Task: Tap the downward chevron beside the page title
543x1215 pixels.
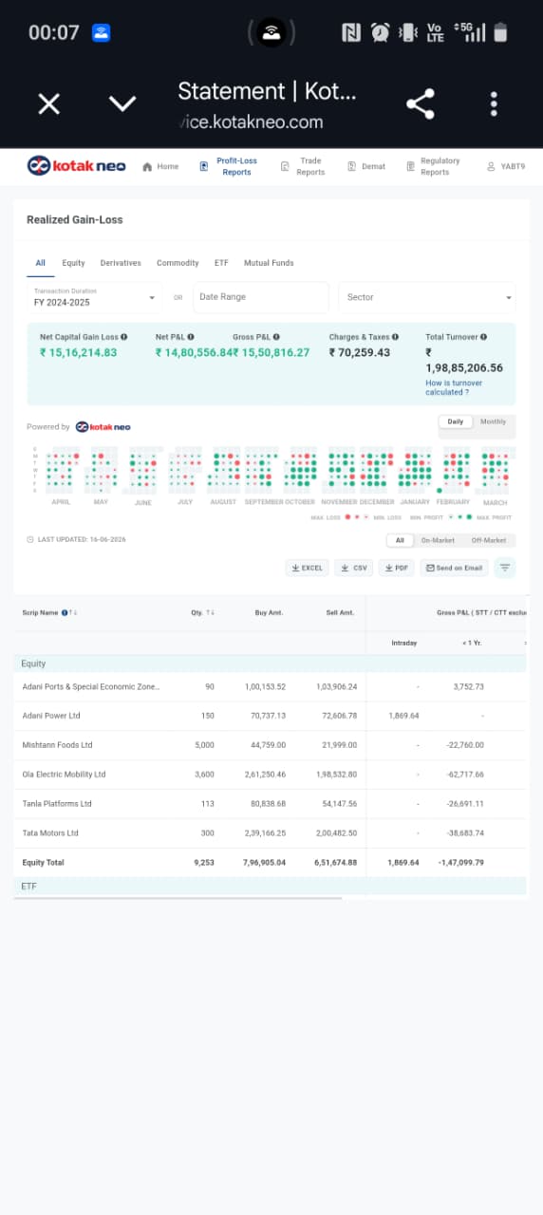Action: coord(122,103)
